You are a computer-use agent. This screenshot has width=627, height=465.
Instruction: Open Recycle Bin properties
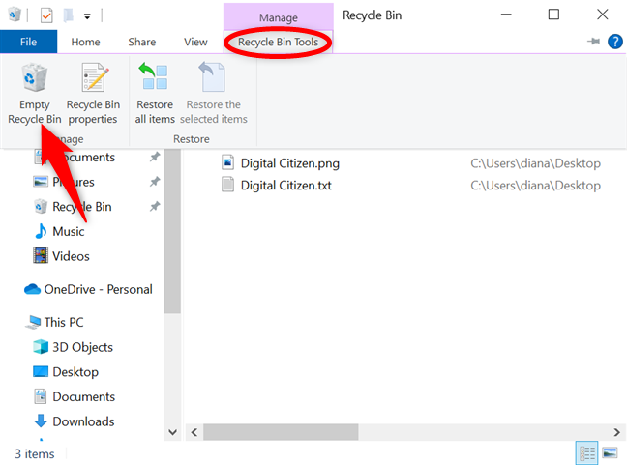93,95
